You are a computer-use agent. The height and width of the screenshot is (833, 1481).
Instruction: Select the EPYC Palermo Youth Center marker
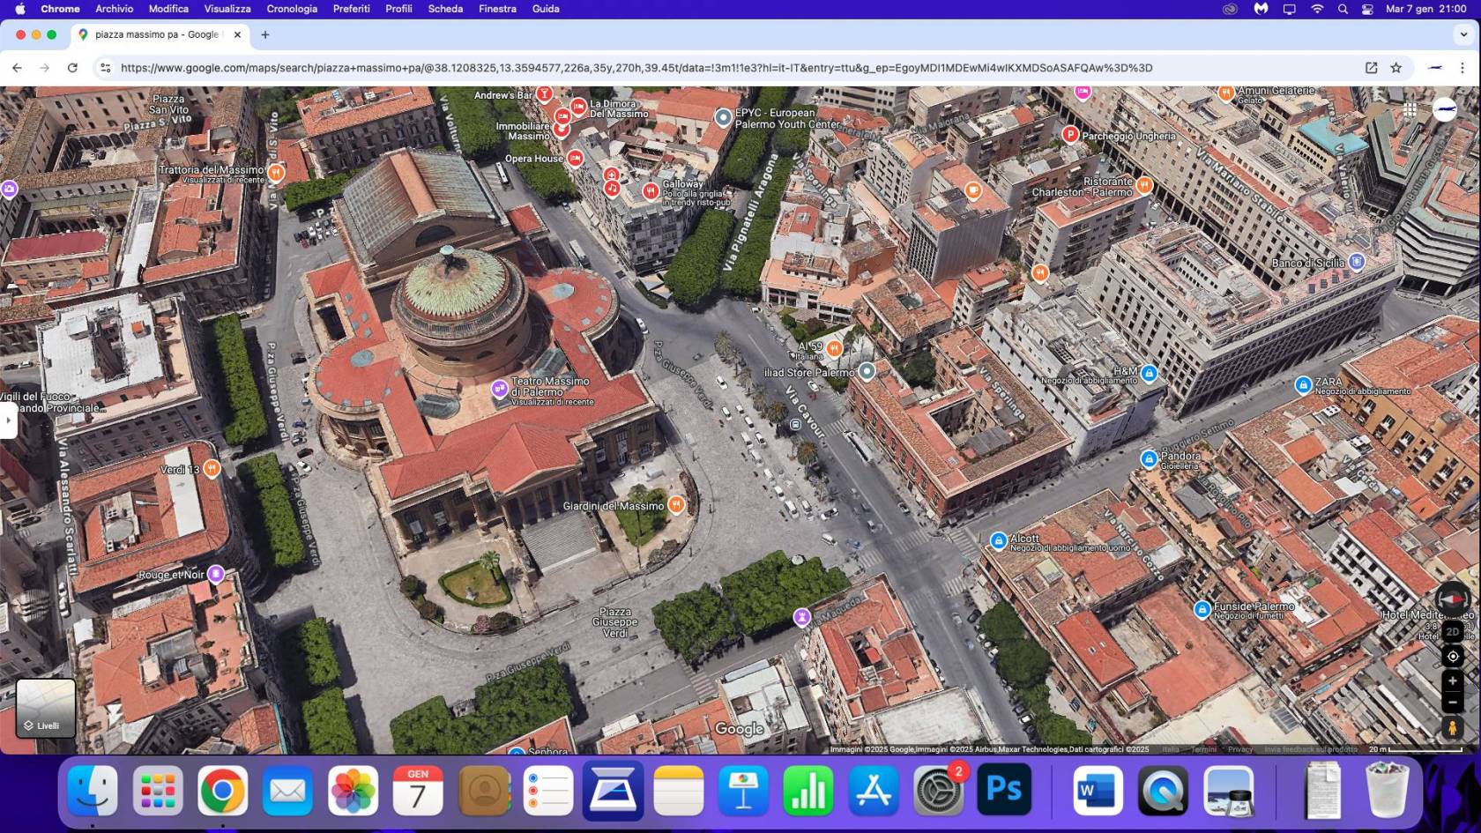[723, 117]
